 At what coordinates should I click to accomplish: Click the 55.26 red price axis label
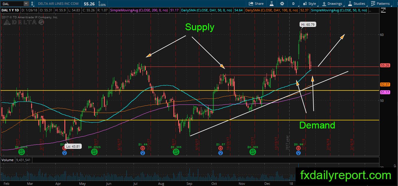pyautogui.click(x=385, y=65)
